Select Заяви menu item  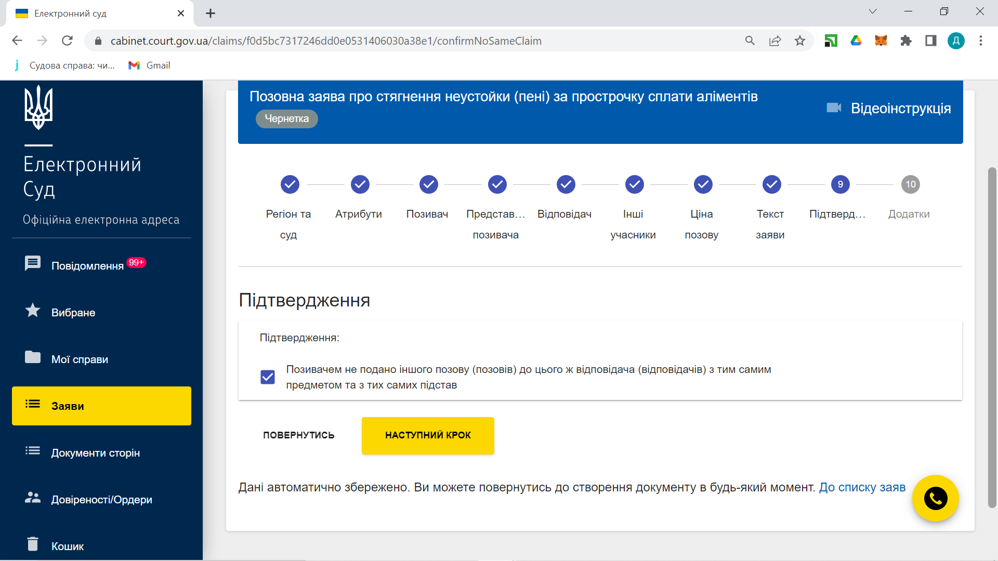pos(101,406)
